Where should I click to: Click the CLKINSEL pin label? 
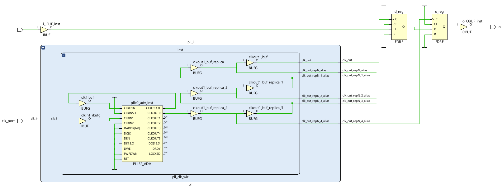coord(130,113)
